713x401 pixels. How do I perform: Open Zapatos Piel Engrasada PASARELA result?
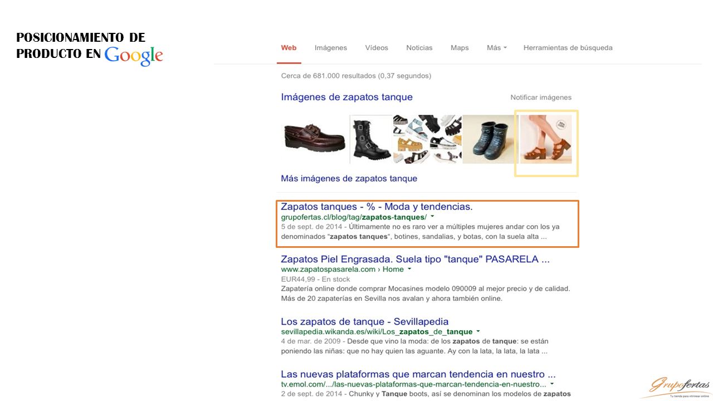416,259
